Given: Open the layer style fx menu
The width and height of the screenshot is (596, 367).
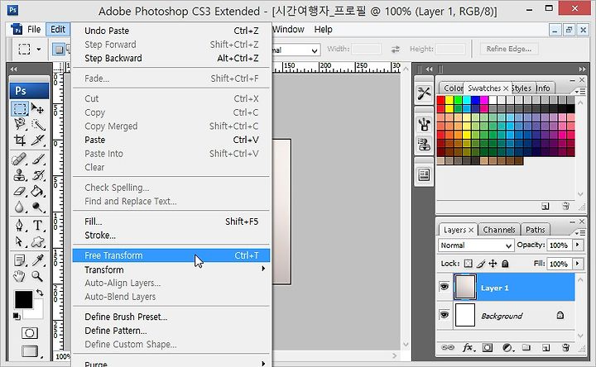Looking at the screenshot, I should [x=468, y=347].
